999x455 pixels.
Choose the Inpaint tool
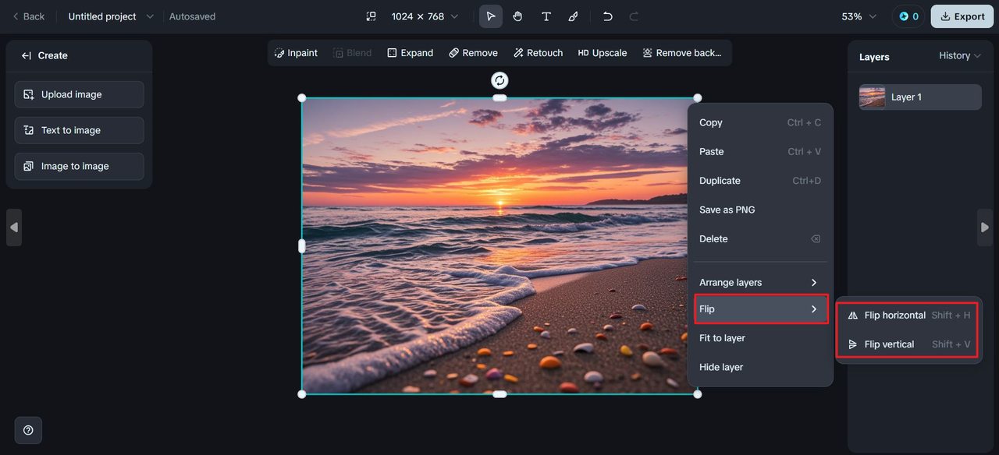(x=296, y=53)
